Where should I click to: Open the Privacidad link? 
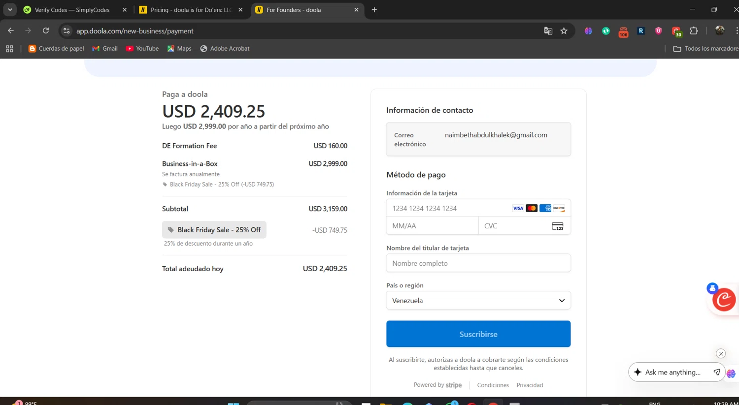tap(530, 385)
